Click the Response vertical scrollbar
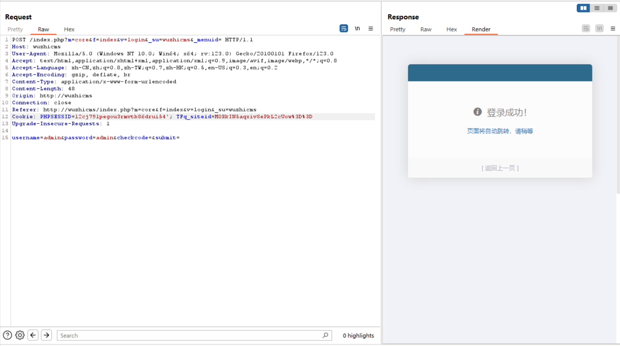 pos(618,115)
